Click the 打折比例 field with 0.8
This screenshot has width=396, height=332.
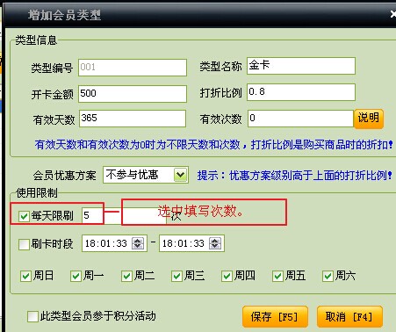point(301,92)
